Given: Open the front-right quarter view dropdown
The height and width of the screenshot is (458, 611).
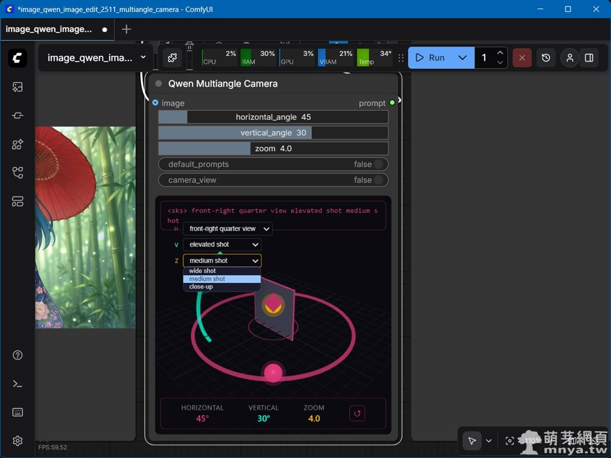Looking at the screenshot, I should point(227,229).
